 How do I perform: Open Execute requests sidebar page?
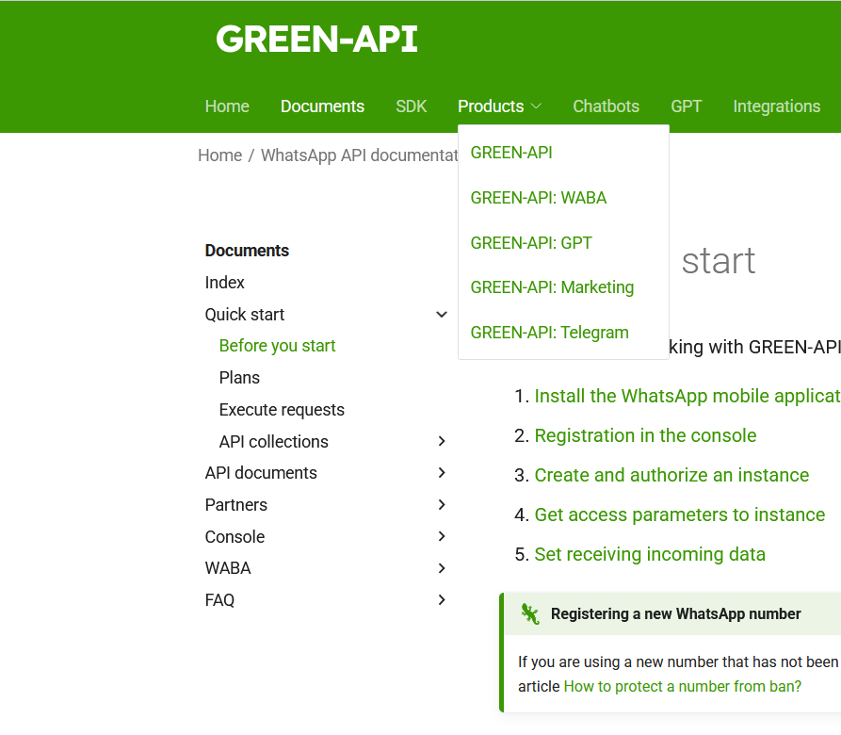(282, 410)
